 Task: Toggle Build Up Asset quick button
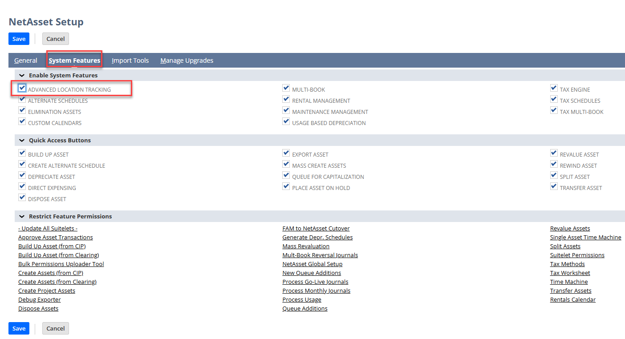[x=22, y=153]
